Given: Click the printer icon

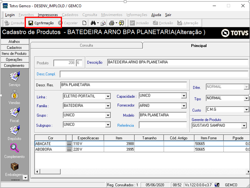Looking at the screenshot, I should pyautogui.click(x=112, y=23).
